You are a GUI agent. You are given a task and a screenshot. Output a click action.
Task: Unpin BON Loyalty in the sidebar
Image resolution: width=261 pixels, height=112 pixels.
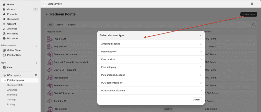(x=36, y=75)
